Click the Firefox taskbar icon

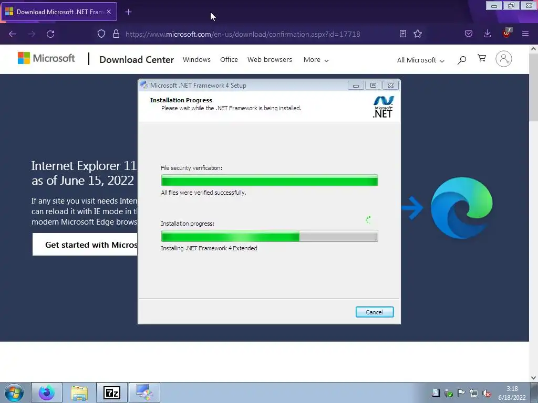pyautogui.click(x=47, y=393)
